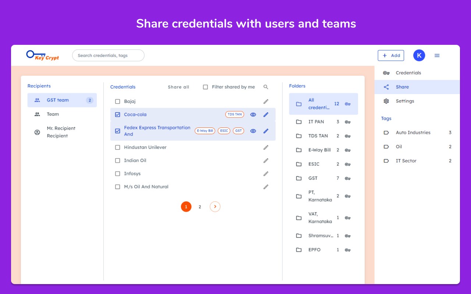Click key icon for All credentials folder
The height and width of the screenshot is (294, 471).
coord(348,104)
